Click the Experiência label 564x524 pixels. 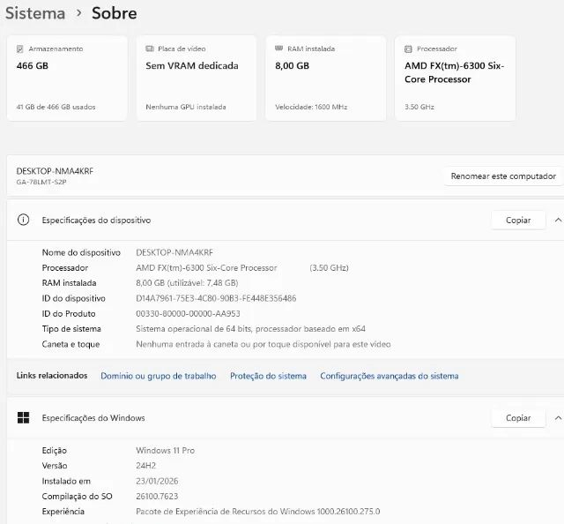pyautogui.click(x=63, y=512)
